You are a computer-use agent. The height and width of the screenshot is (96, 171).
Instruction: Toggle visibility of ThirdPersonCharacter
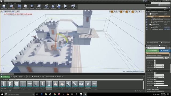tap(147, 29)
